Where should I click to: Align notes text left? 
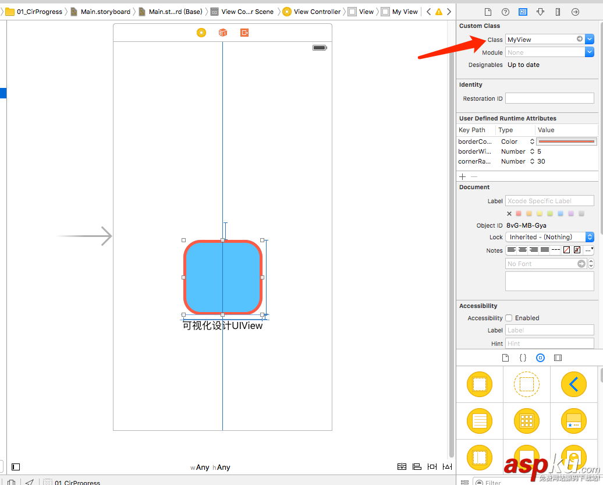(511, 250)
